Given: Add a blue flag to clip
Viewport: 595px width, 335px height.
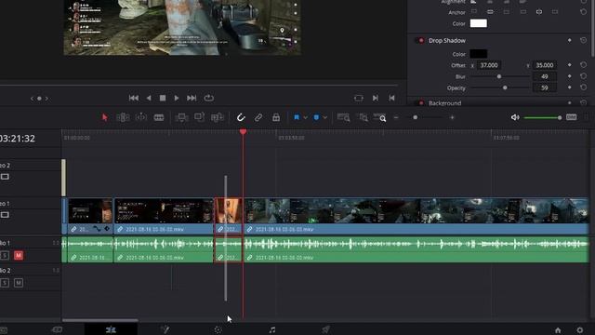Looking at the screenshot, I should coord(297,117).
